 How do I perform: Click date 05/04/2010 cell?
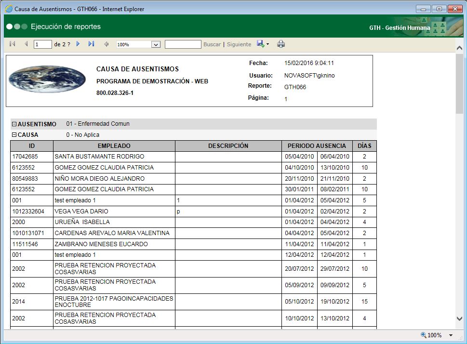tap(299, 157)
